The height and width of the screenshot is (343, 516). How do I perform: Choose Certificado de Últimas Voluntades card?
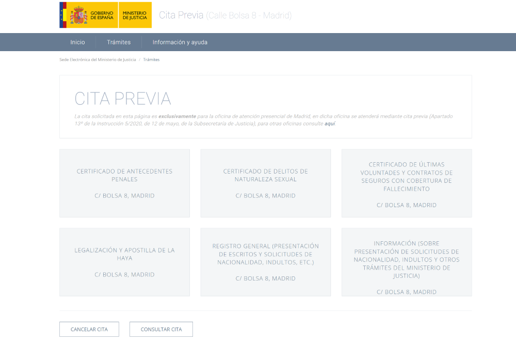[407, 183]
